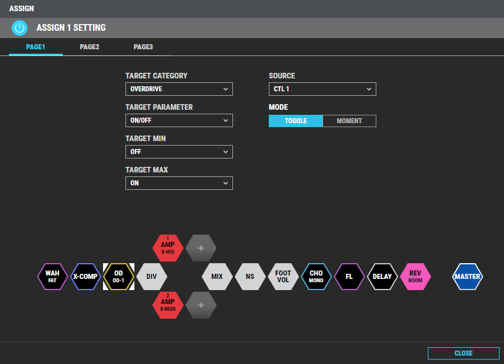Viewport: 504px width, 364px height.
Task: Select the NS noise suppressor block
Action: point(250,277)
